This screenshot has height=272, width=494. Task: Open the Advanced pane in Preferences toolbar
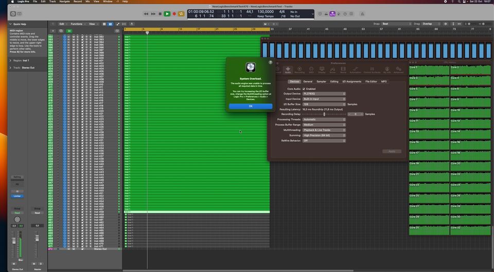pyautogui.click(x=398, y=70)
